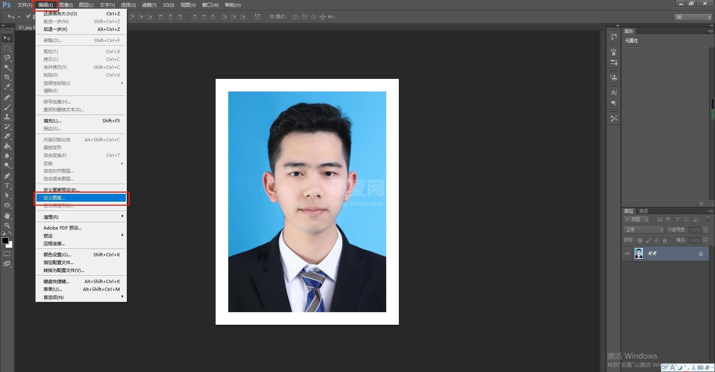Choose 填充(L) from Edit menu

click(81, 121)
